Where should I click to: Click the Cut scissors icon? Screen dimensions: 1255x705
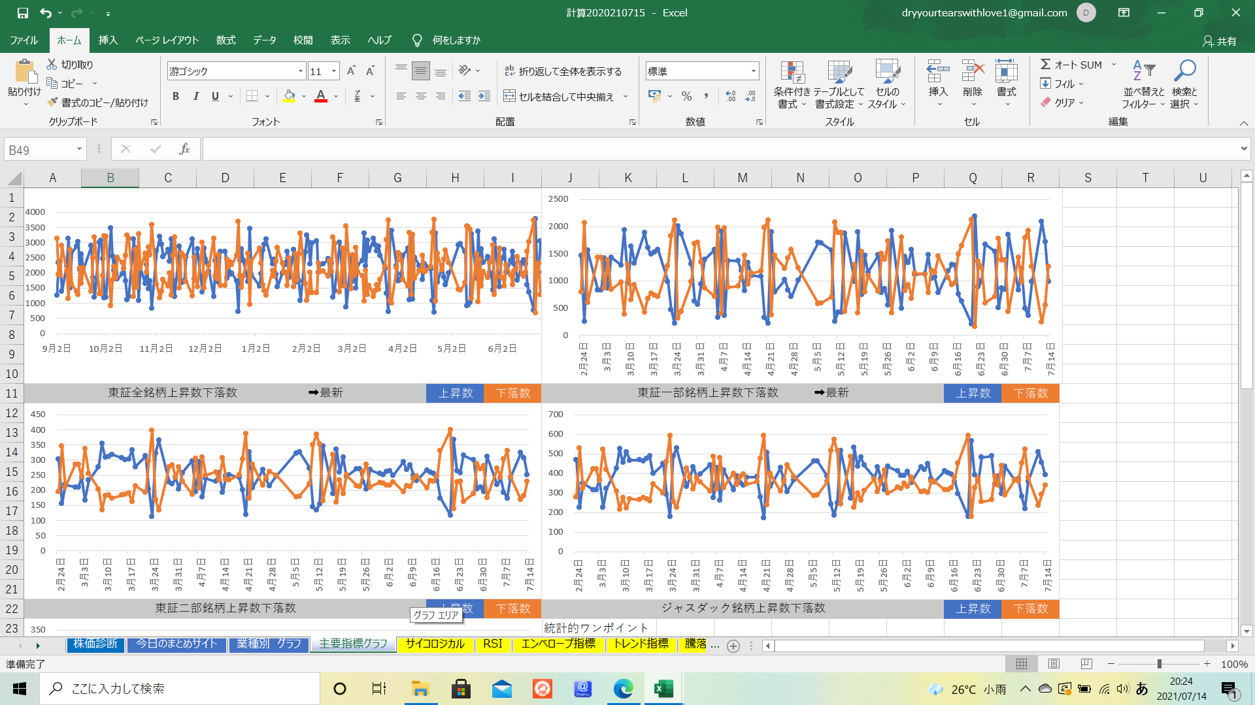pos(52,65)
